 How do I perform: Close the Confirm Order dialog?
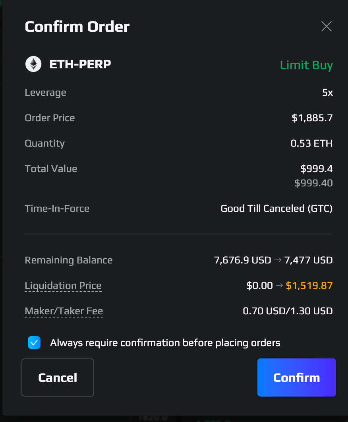pos(327,26)
